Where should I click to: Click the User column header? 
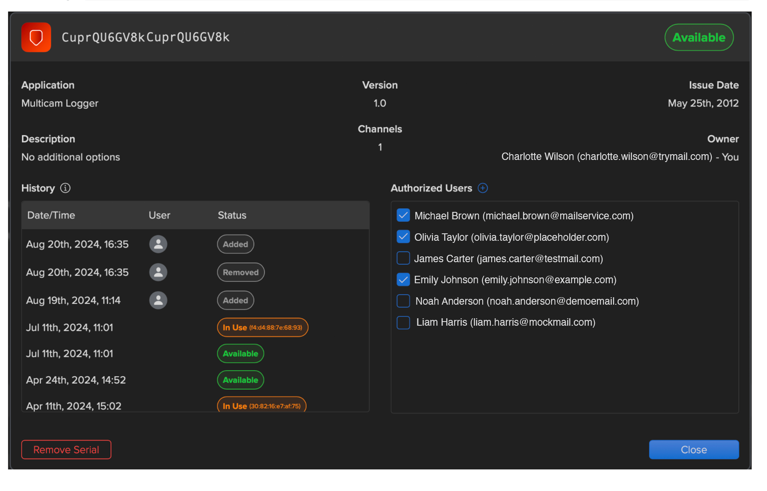159,215
